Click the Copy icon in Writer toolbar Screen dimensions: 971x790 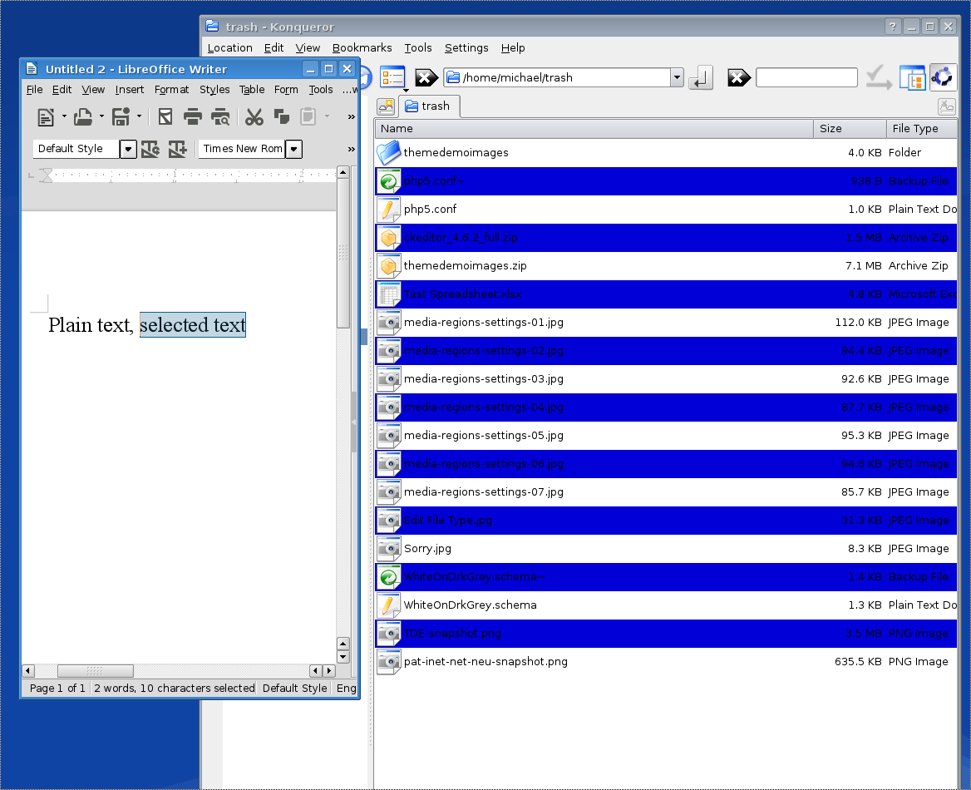[x=282, y=117]
